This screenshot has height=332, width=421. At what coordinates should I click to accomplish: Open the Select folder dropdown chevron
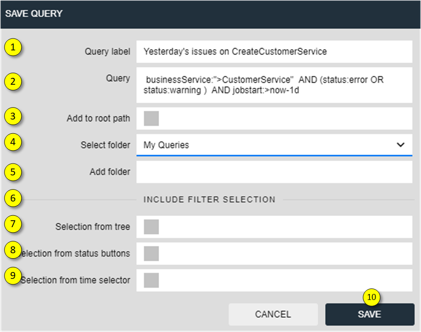click(x=400, y=145)
